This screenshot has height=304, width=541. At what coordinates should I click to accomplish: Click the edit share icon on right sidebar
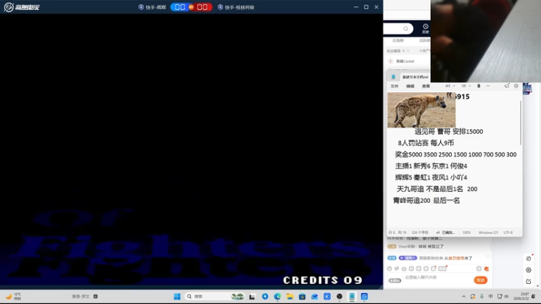(x=529, y=281)
